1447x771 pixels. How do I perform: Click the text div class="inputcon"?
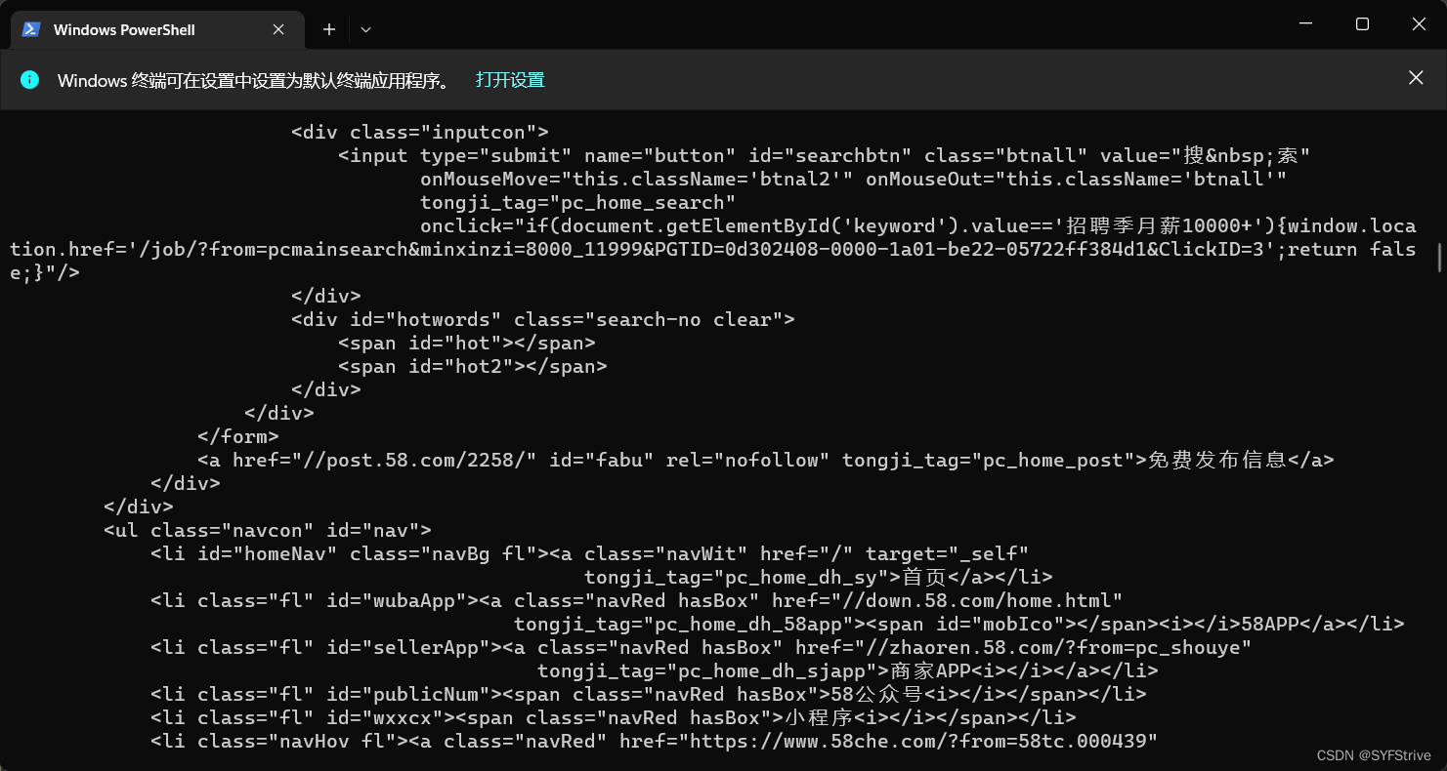pyautogui.click(x=420, y=132)
